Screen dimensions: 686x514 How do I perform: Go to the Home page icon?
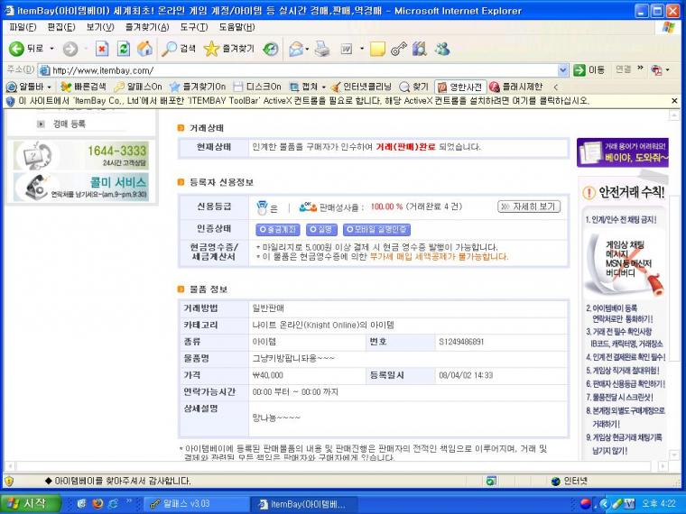click(144, 49)
